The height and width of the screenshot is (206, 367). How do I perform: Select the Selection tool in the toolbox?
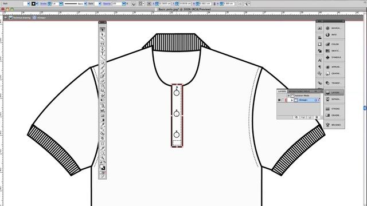coord(102,30)
